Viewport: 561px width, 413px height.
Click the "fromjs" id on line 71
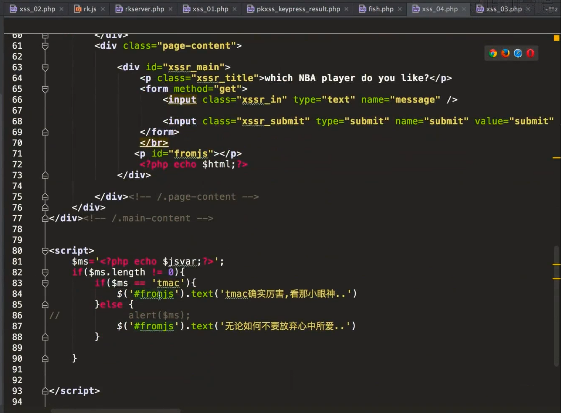[x=191, y=154]
